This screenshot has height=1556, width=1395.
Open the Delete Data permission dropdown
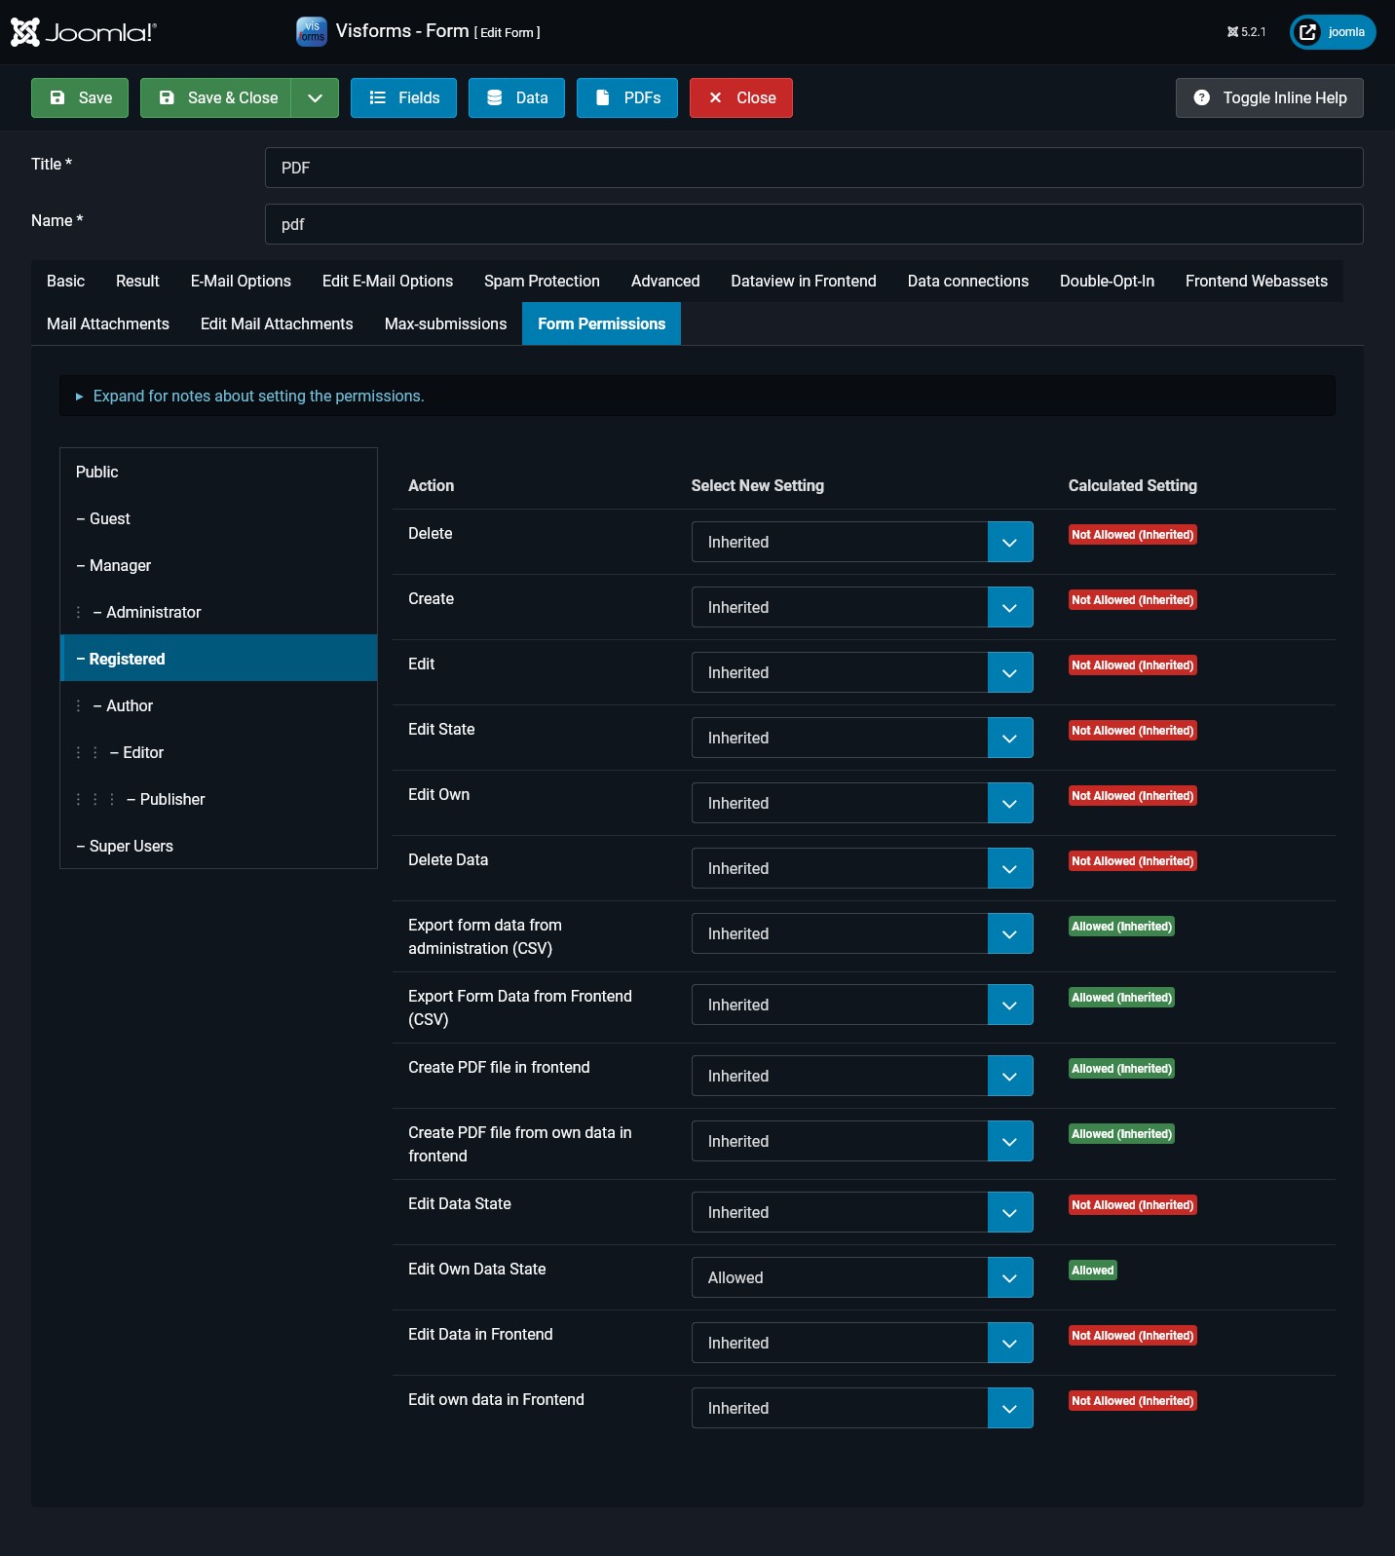(862, 868)
